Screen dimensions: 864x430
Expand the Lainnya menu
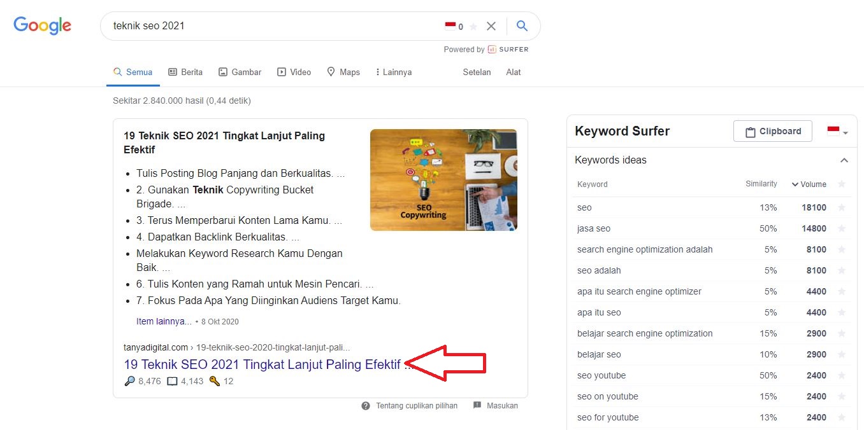(x=394, y=72)
